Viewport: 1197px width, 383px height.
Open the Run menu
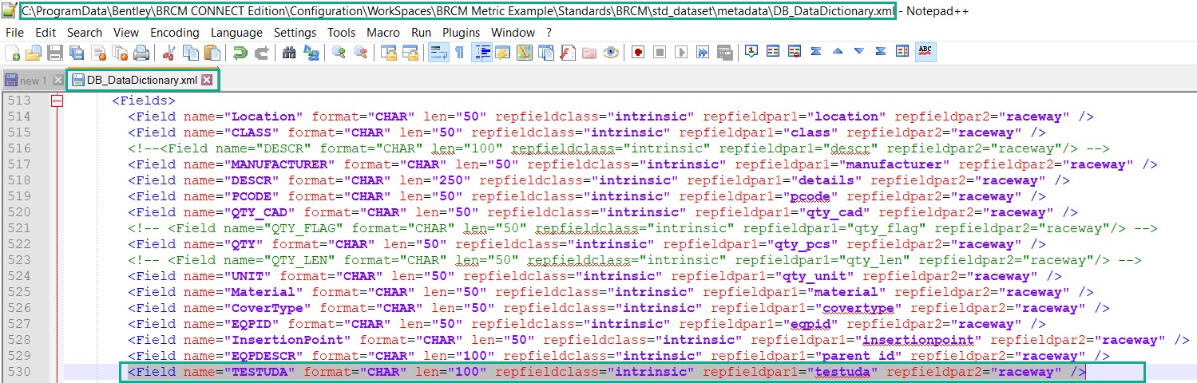[421, 33]
